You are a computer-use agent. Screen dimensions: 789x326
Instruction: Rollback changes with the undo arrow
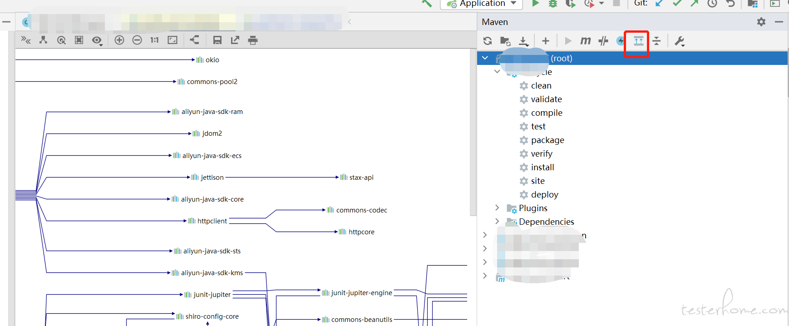pos(730,3)
